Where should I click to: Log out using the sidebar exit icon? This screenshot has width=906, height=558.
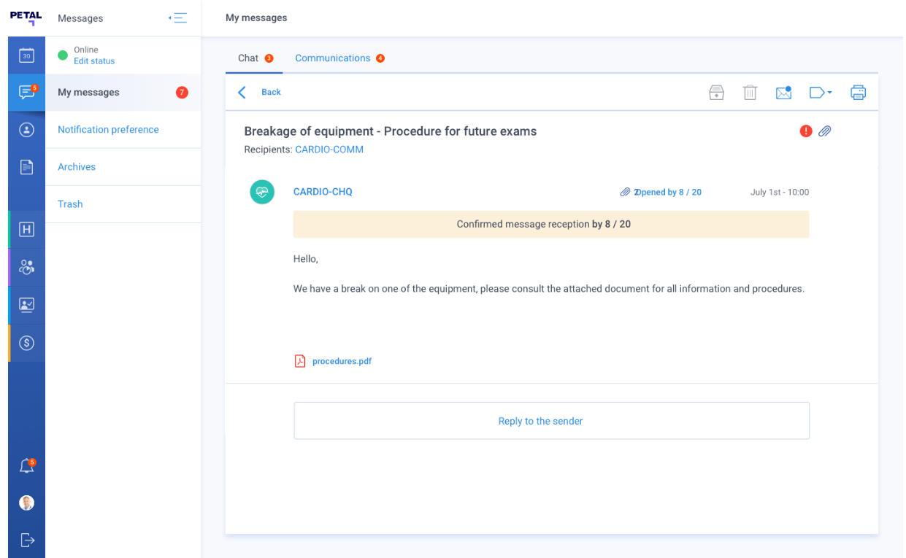[26, 540]
